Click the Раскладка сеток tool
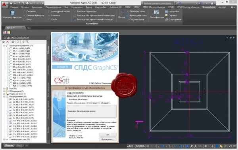This screenshot has height=150, width=238. click(135, 11)
